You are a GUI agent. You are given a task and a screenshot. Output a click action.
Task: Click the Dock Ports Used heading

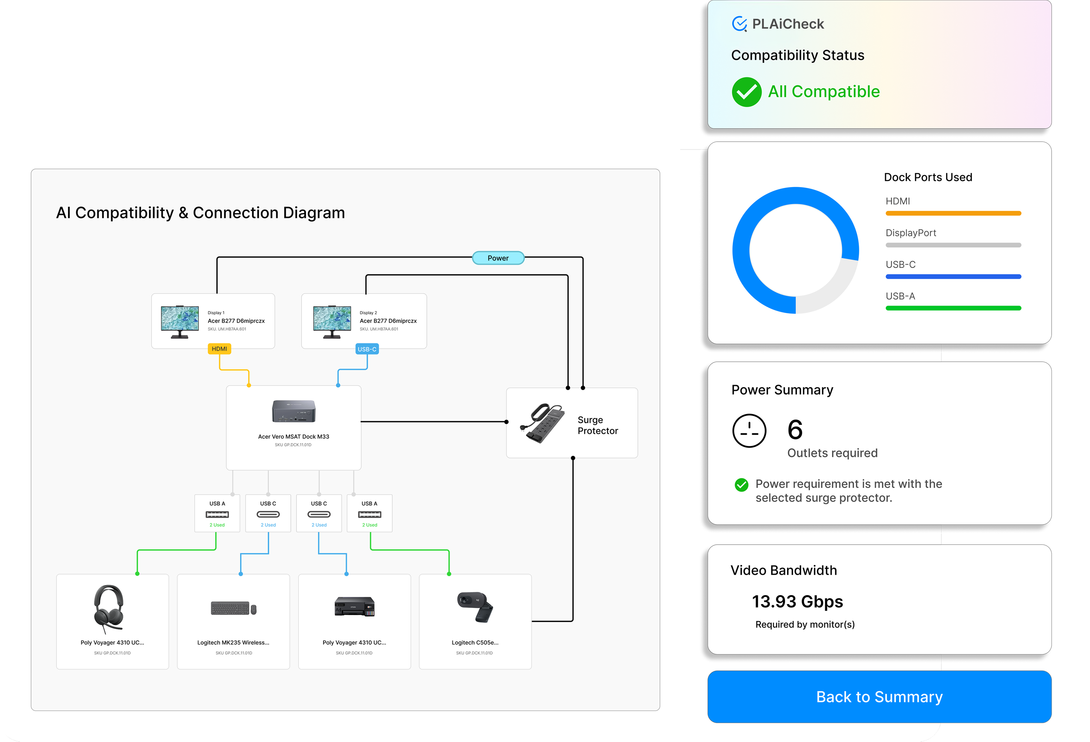pyautogui.click(x=928, y=177)
